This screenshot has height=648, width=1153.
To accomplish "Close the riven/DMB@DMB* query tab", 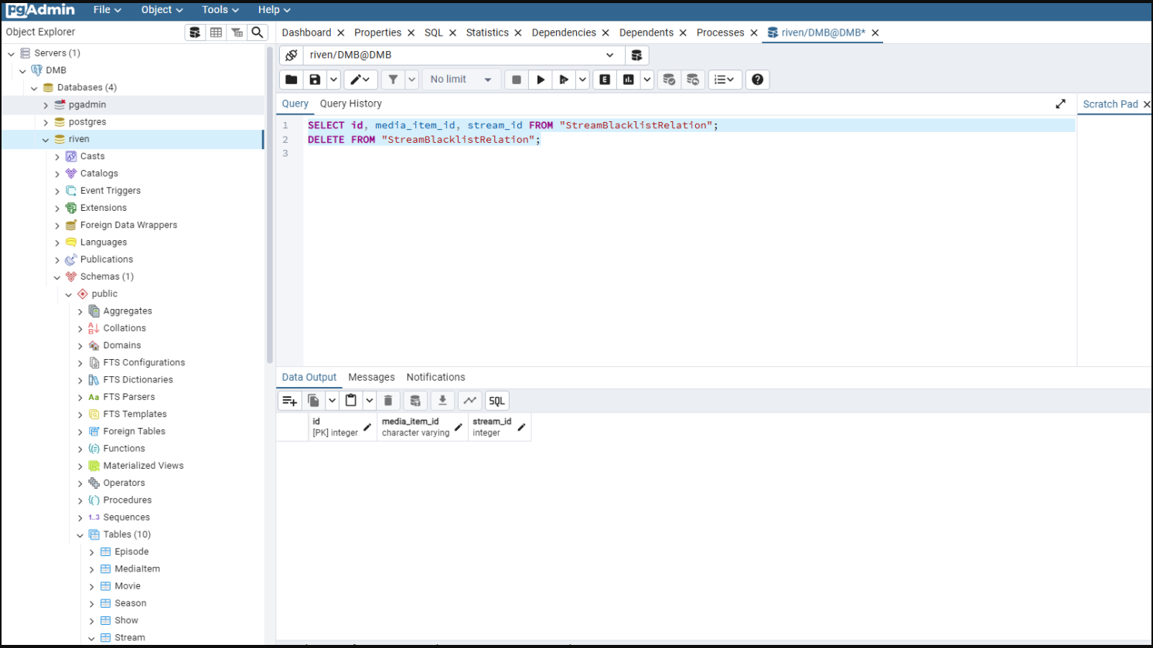I will [x=875, y=32].
